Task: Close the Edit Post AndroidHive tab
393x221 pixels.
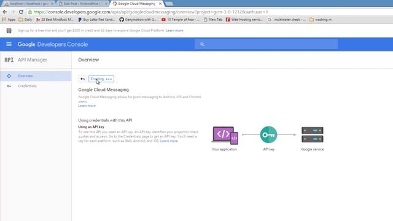Action: (106, 4)
